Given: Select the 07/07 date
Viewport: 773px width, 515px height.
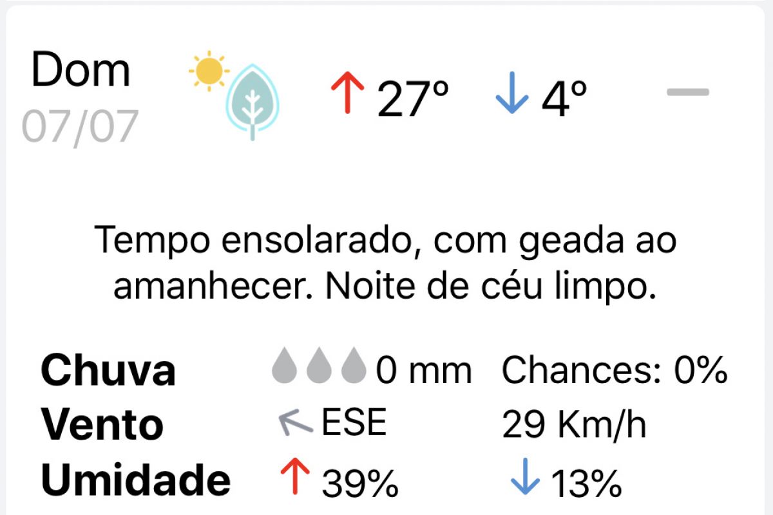Looking at the screenshot, I should [x=80, y=126].
